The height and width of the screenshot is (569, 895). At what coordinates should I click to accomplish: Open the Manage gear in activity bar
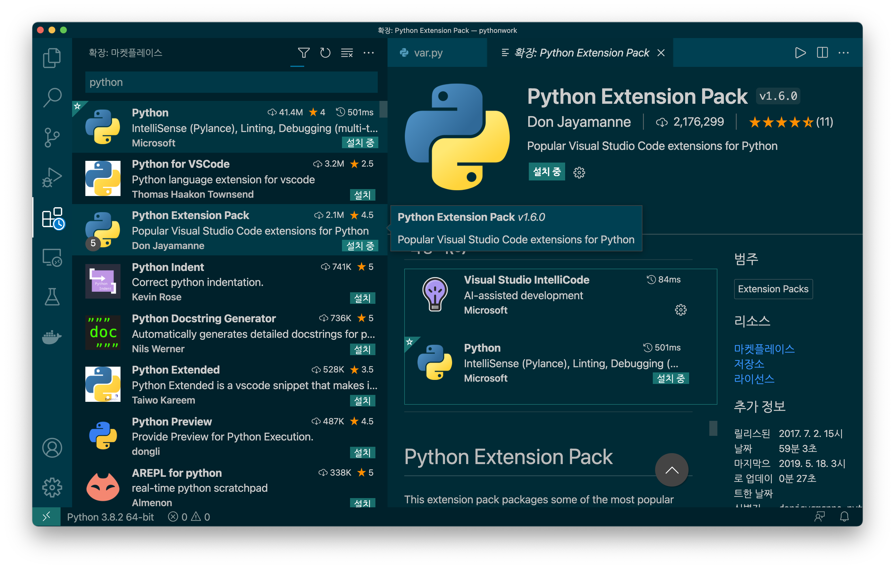(x=52, y=487)
